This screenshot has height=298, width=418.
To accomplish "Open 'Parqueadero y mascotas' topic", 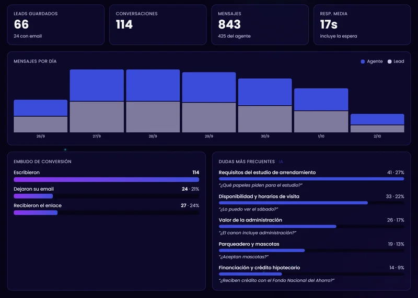I will click(x=249, y=244).
